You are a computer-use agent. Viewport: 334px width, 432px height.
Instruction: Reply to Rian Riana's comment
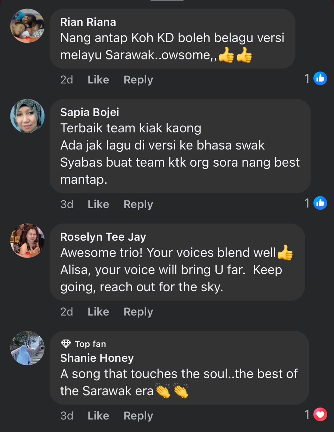[x=138, y=80]
